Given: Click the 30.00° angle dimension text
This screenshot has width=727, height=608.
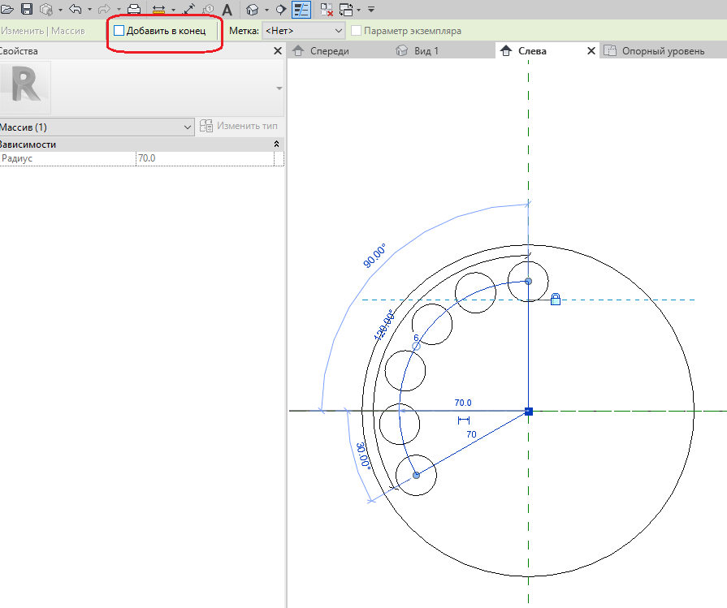Looking at the screenshot, I should (x=363, y=455).
